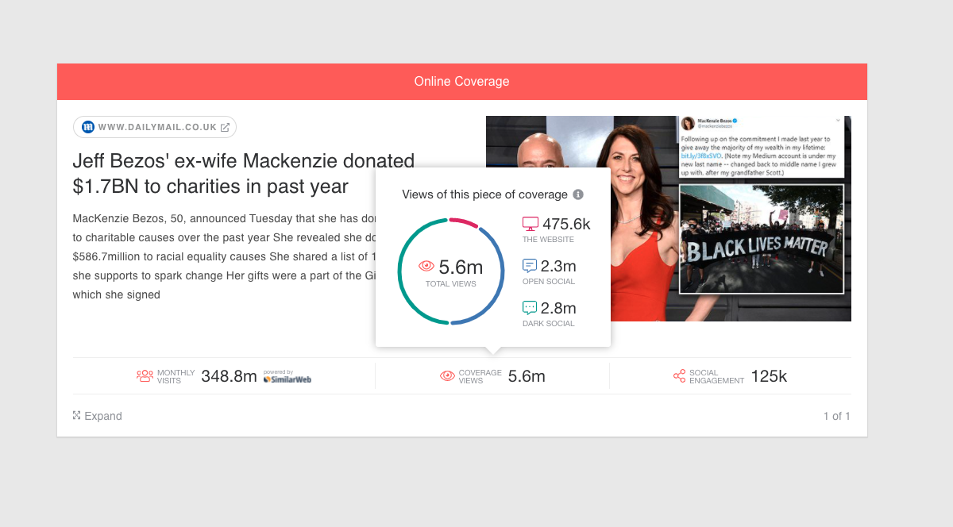The width and height of the screenshot is (953, 527).
Task: Click the 125k social engagement value
Action: (x=769, y=376)
